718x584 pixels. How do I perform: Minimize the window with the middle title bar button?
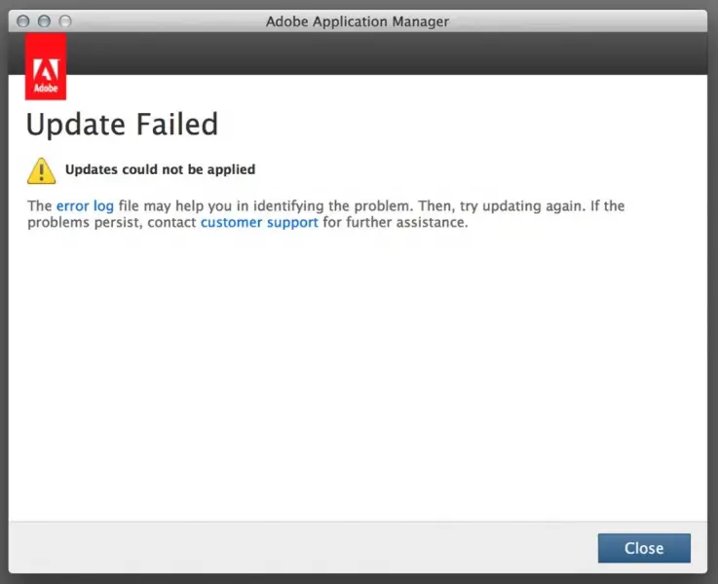click(x=44, y=21)
